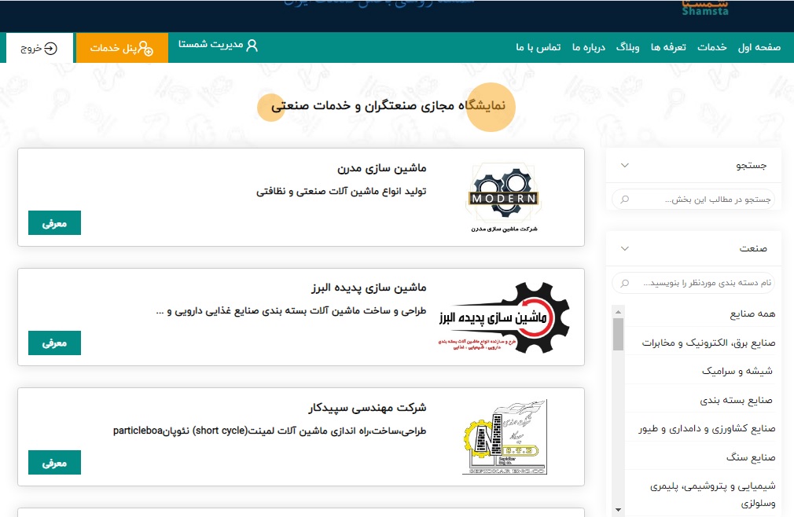Select صنایع برق، الکترونیک و مخابرات category
Screen dimensions: 794x517
pos(708,343)
